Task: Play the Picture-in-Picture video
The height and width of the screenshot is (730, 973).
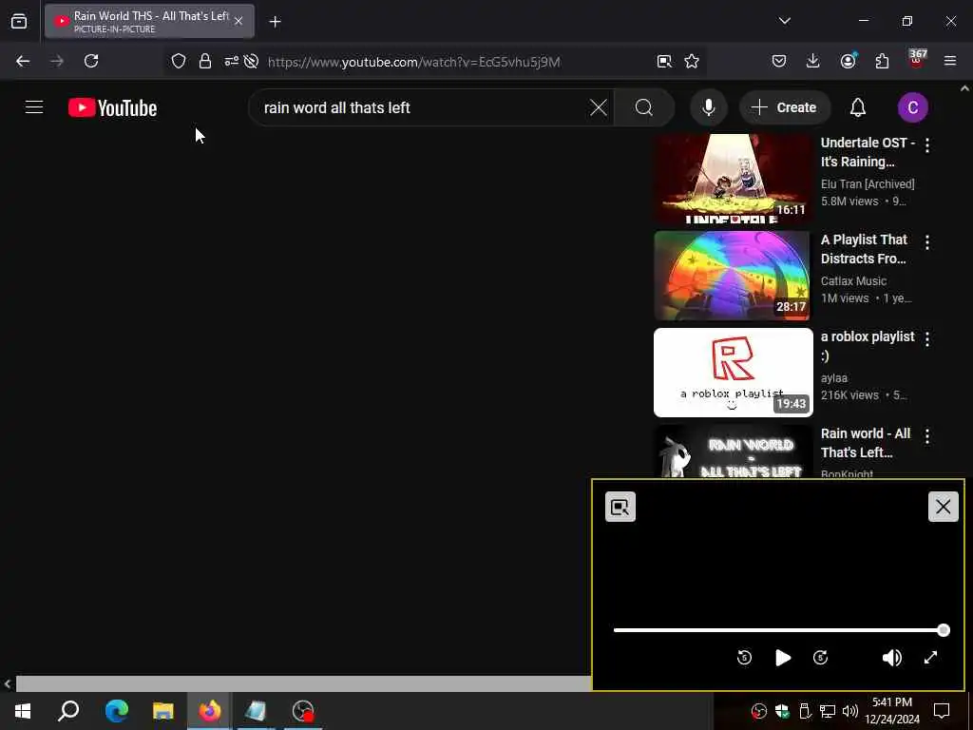Action: tap(783, 658)
